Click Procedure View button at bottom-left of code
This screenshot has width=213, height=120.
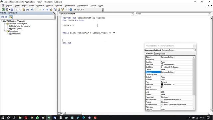(x=59, y=113)
